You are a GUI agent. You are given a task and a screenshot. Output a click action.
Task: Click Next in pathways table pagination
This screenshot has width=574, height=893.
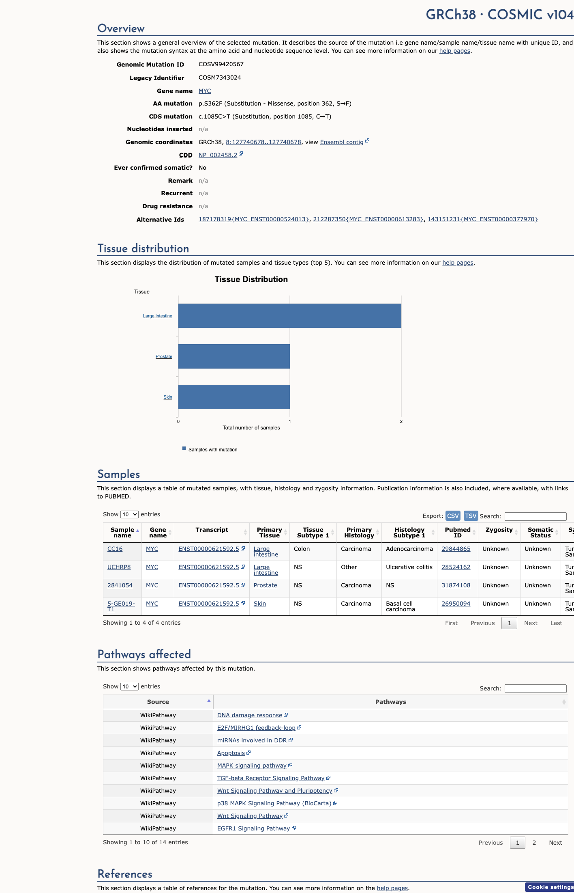pos(555,843)
